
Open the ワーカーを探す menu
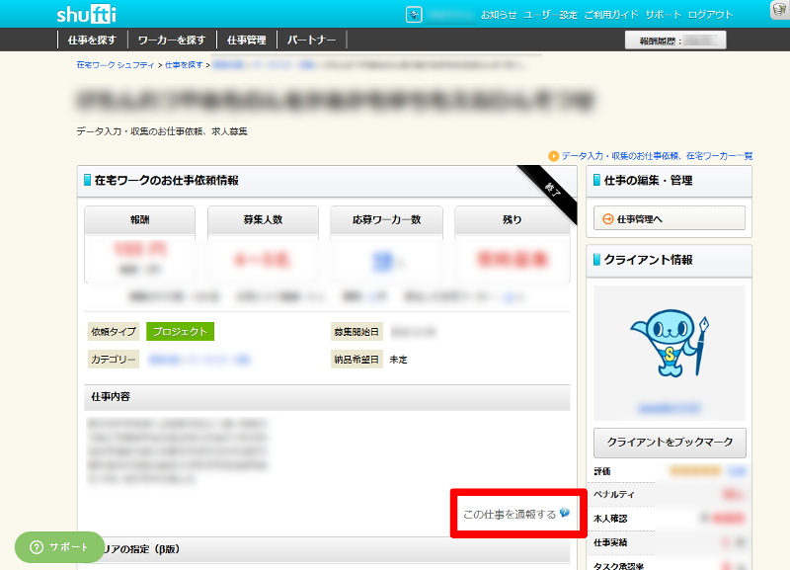172,41
